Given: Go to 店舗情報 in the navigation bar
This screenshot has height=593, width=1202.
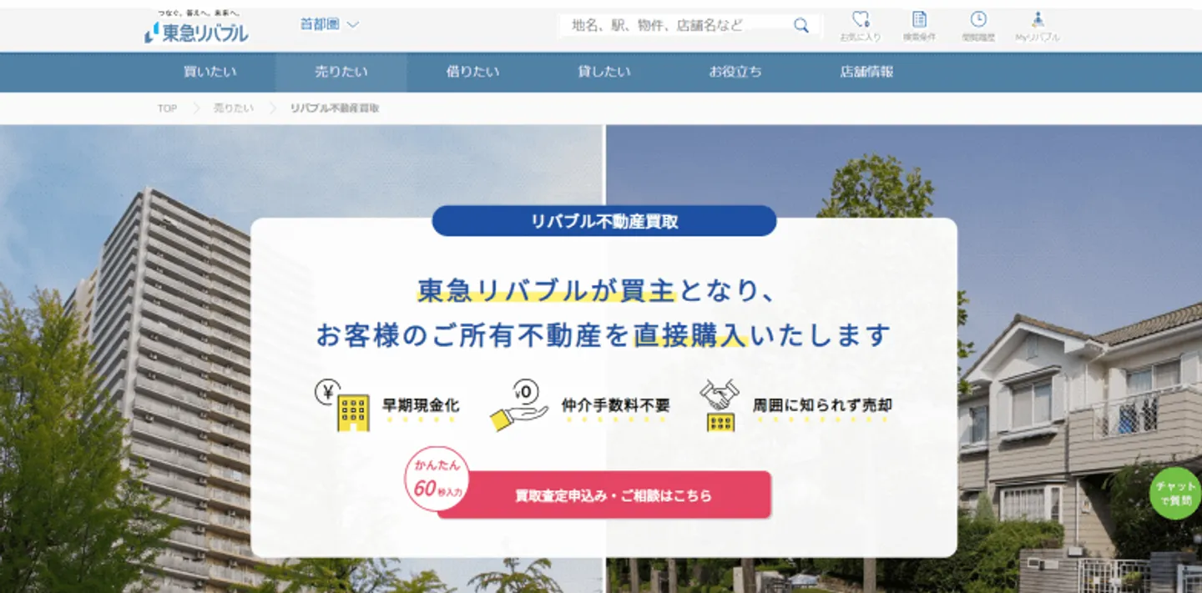Looking at the screenshot, I should [866, 72].
